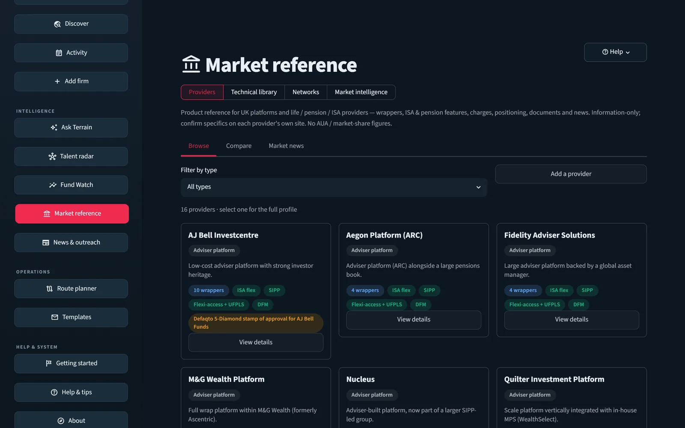Click the About sidebar button
685x428 pixels.
click(71, 421)
